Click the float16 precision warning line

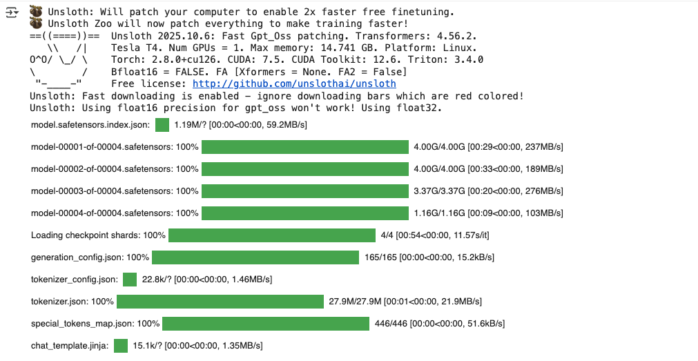pos(235,108)
